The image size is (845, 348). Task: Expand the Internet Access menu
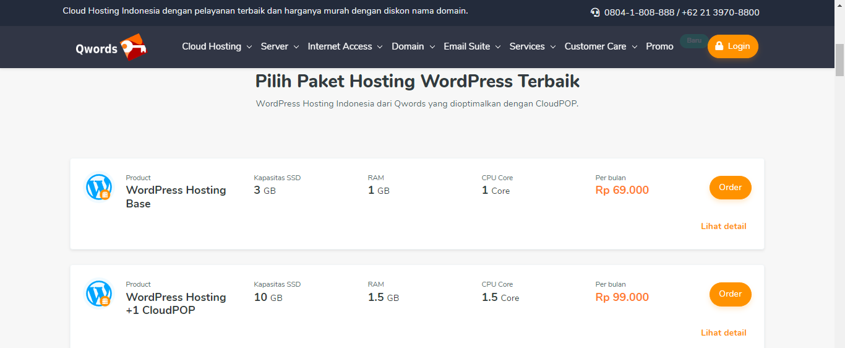345,46
